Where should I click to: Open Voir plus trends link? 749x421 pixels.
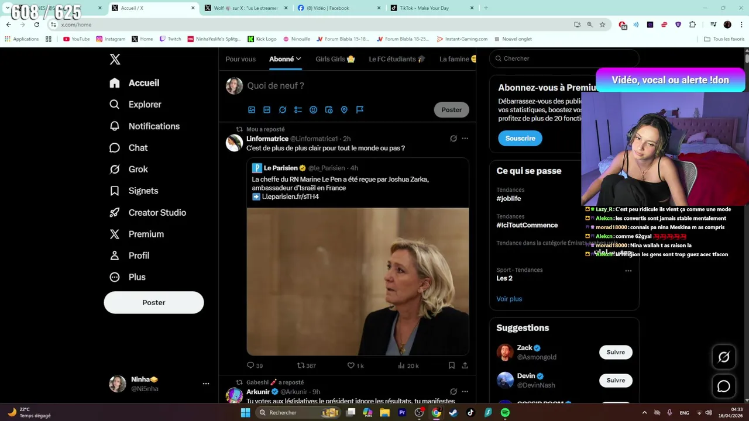pos(509,299)
